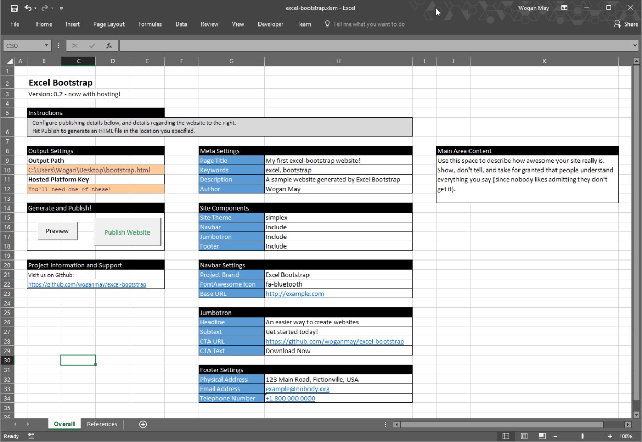
Task: Click the macro recording icon in status bar
Action: pos(31,436)
